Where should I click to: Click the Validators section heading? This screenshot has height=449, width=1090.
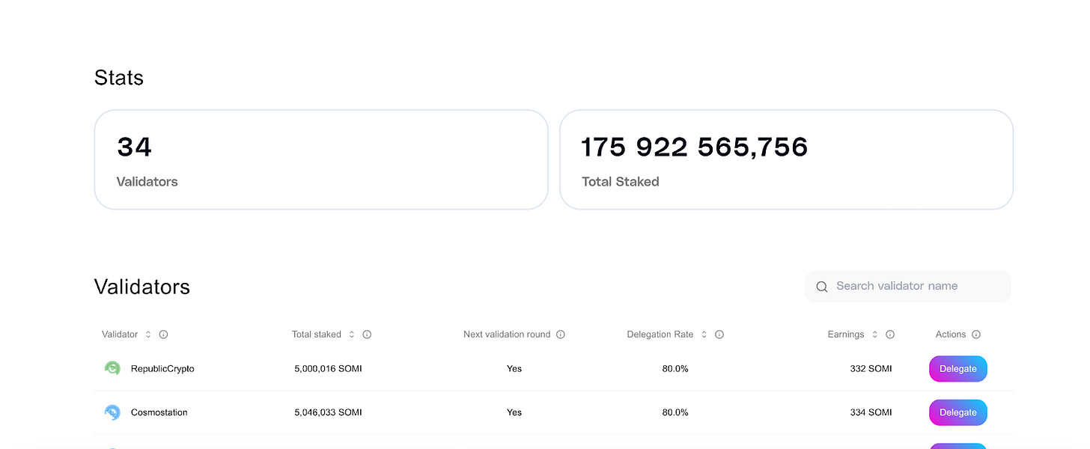coord(142,287)
